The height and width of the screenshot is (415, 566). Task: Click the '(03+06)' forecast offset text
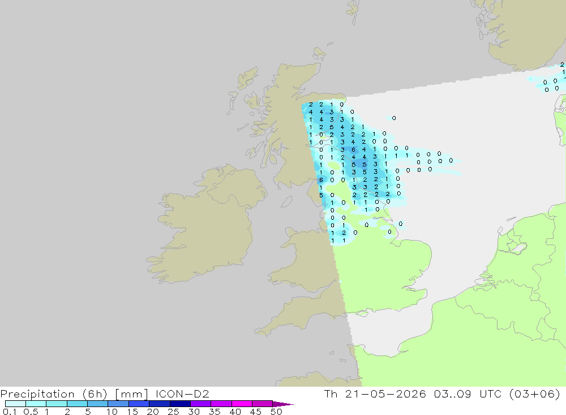tap(535, 393)
